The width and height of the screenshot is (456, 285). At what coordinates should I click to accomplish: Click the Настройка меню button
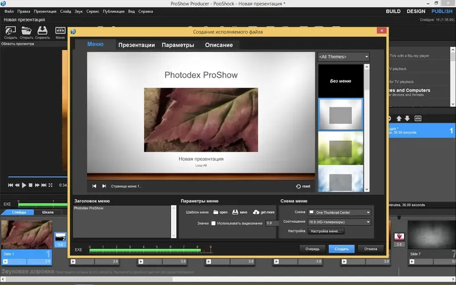click(x=326, y=231)
